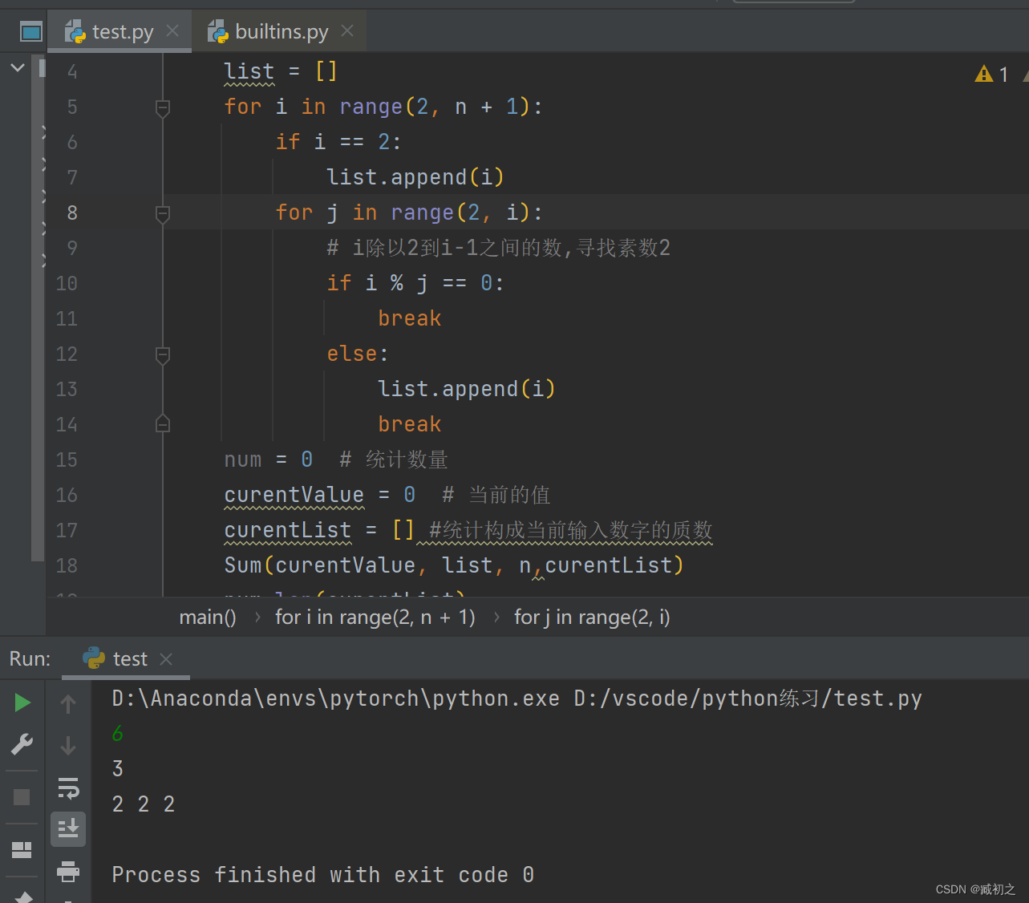Screen dimensions: 1029x903
Task: Stop the running process
Action: coord(22,797)
